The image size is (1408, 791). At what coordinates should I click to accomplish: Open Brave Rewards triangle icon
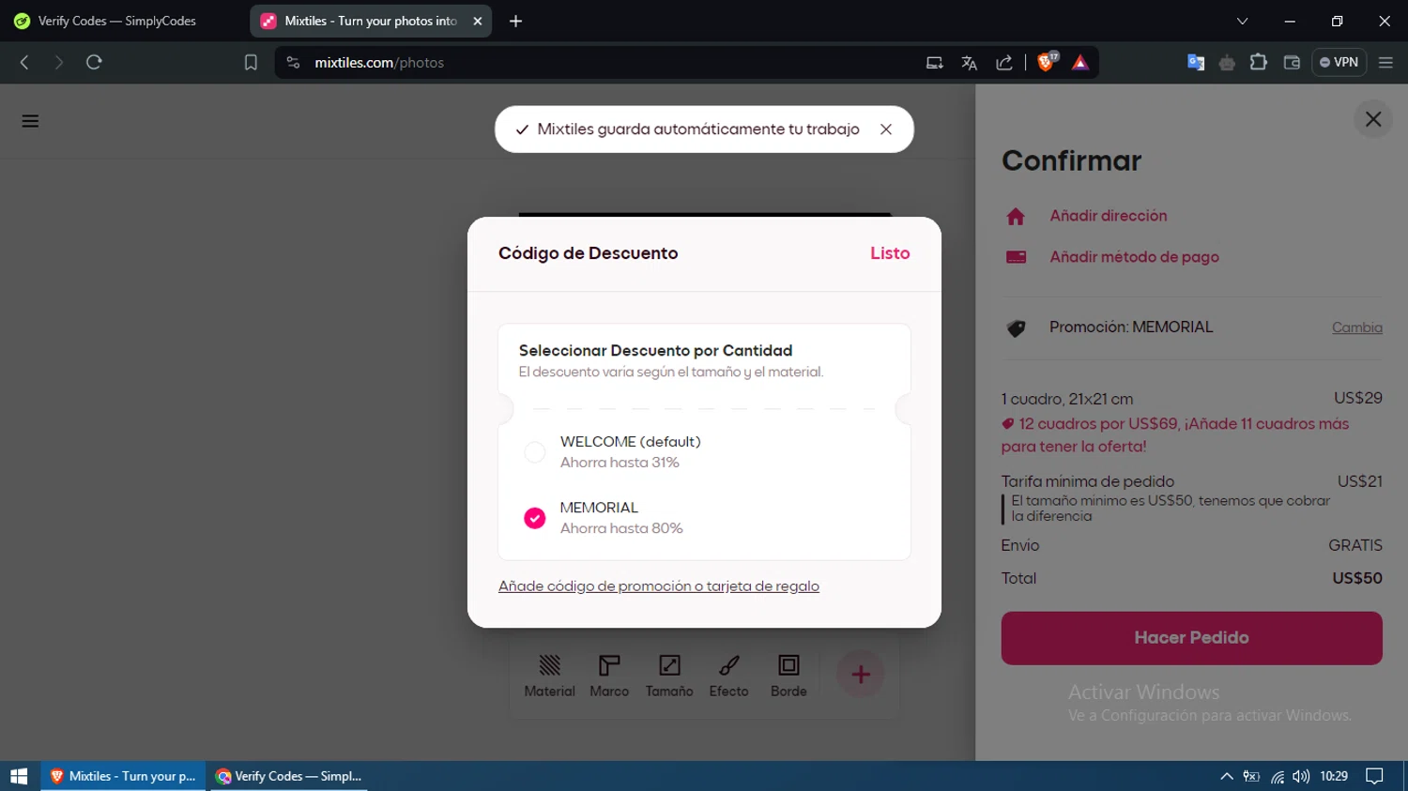1080,63
